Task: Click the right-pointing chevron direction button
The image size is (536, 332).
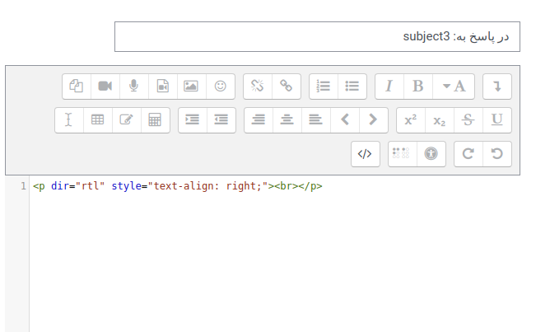Action: click(x=374, y=120)
